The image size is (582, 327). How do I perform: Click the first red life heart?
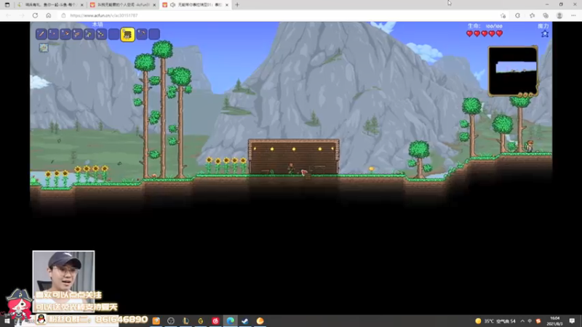point(469,33)
